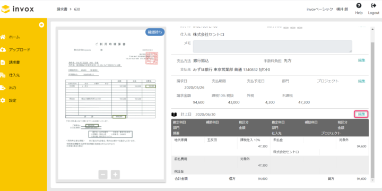382x191 pixels.
Task: Open the 設定 menu item
Action: point(13,100)
